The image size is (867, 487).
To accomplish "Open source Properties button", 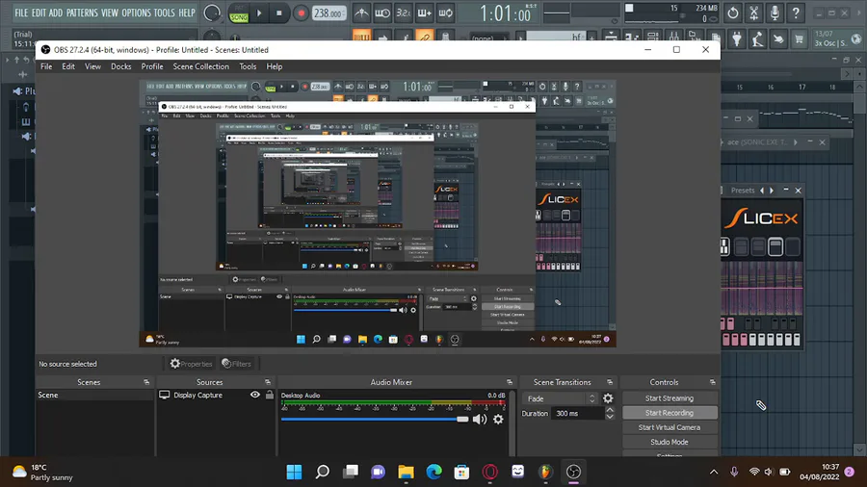I will 192,363.
